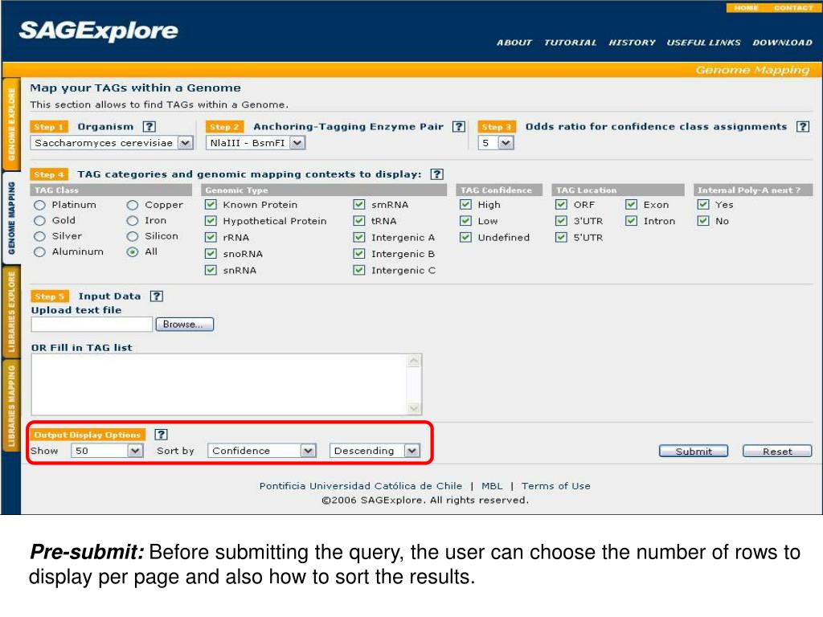Open help icon for TAG categories step

(436, 174)
